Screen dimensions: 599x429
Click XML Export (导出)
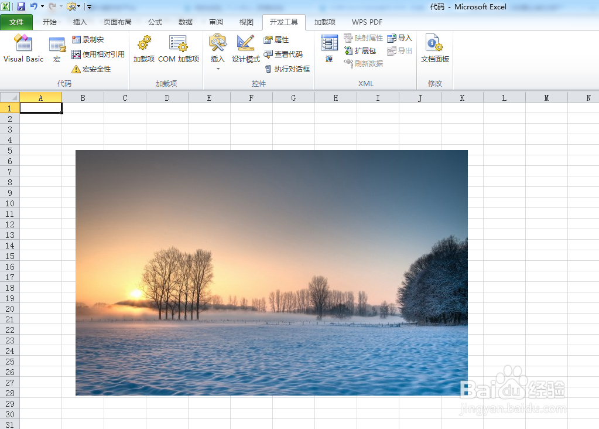click(x=399, y=50)
